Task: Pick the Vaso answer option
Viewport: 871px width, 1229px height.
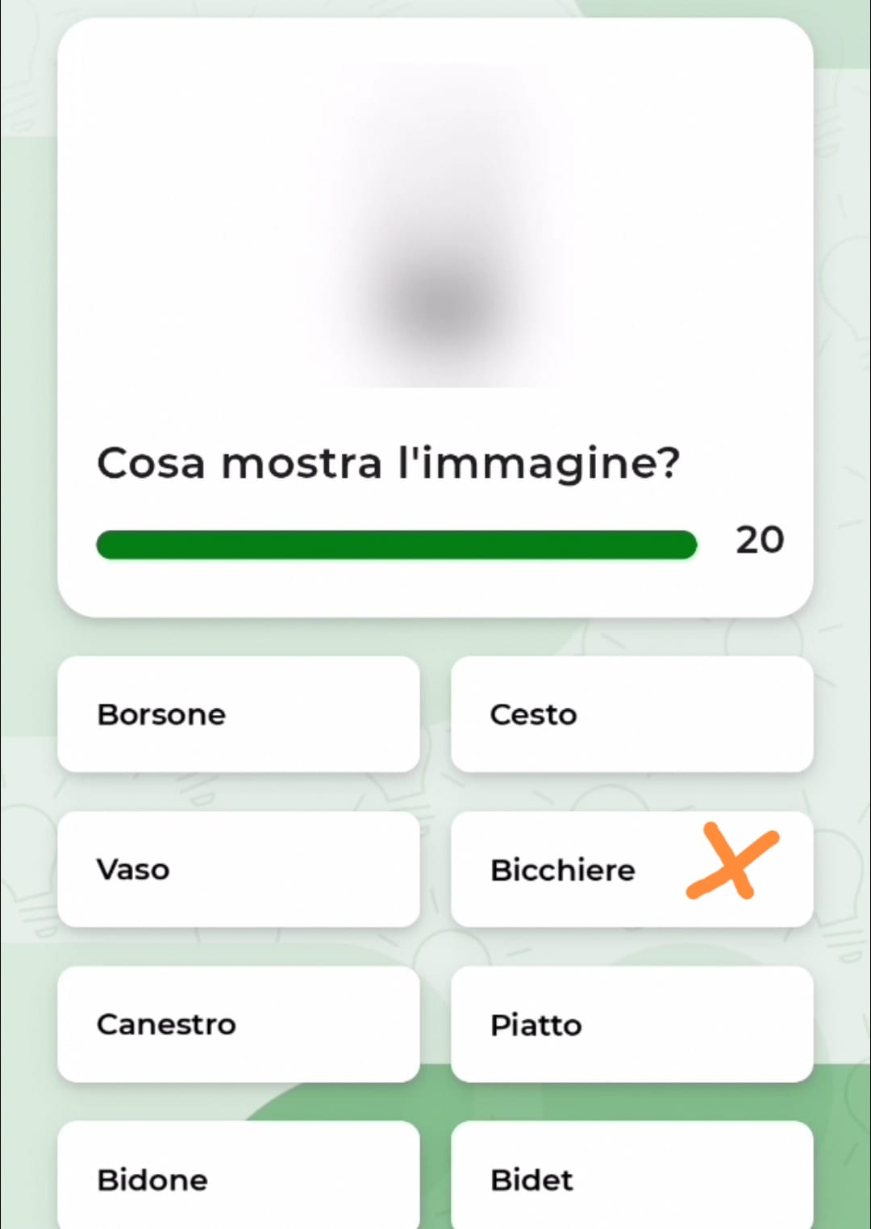Action: pyautogui.click(x=238, y=869)
